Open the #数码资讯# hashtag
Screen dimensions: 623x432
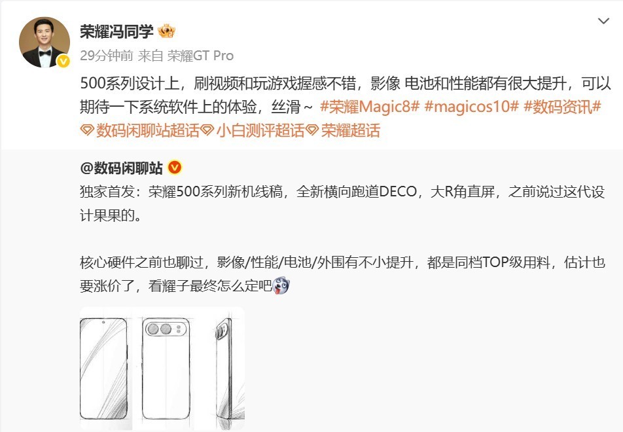click(562, 107)
